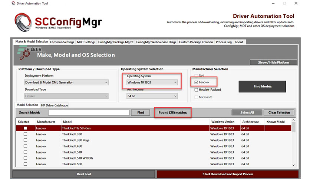The width and height of the screenshot is (310, 179).
Task: Open the Custom Package Creation tab
Action: pyautogui.click(x=196, y=42)
